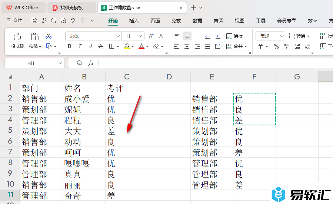Toggle Underline formatting
The height and width of the screenshot is (204, 333).
[90, 46]
